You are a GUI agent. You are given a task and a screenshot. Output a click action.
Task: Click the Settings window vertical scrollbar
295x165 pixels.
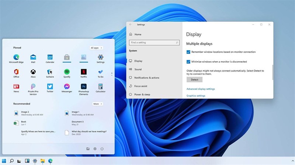pos(273,72)
